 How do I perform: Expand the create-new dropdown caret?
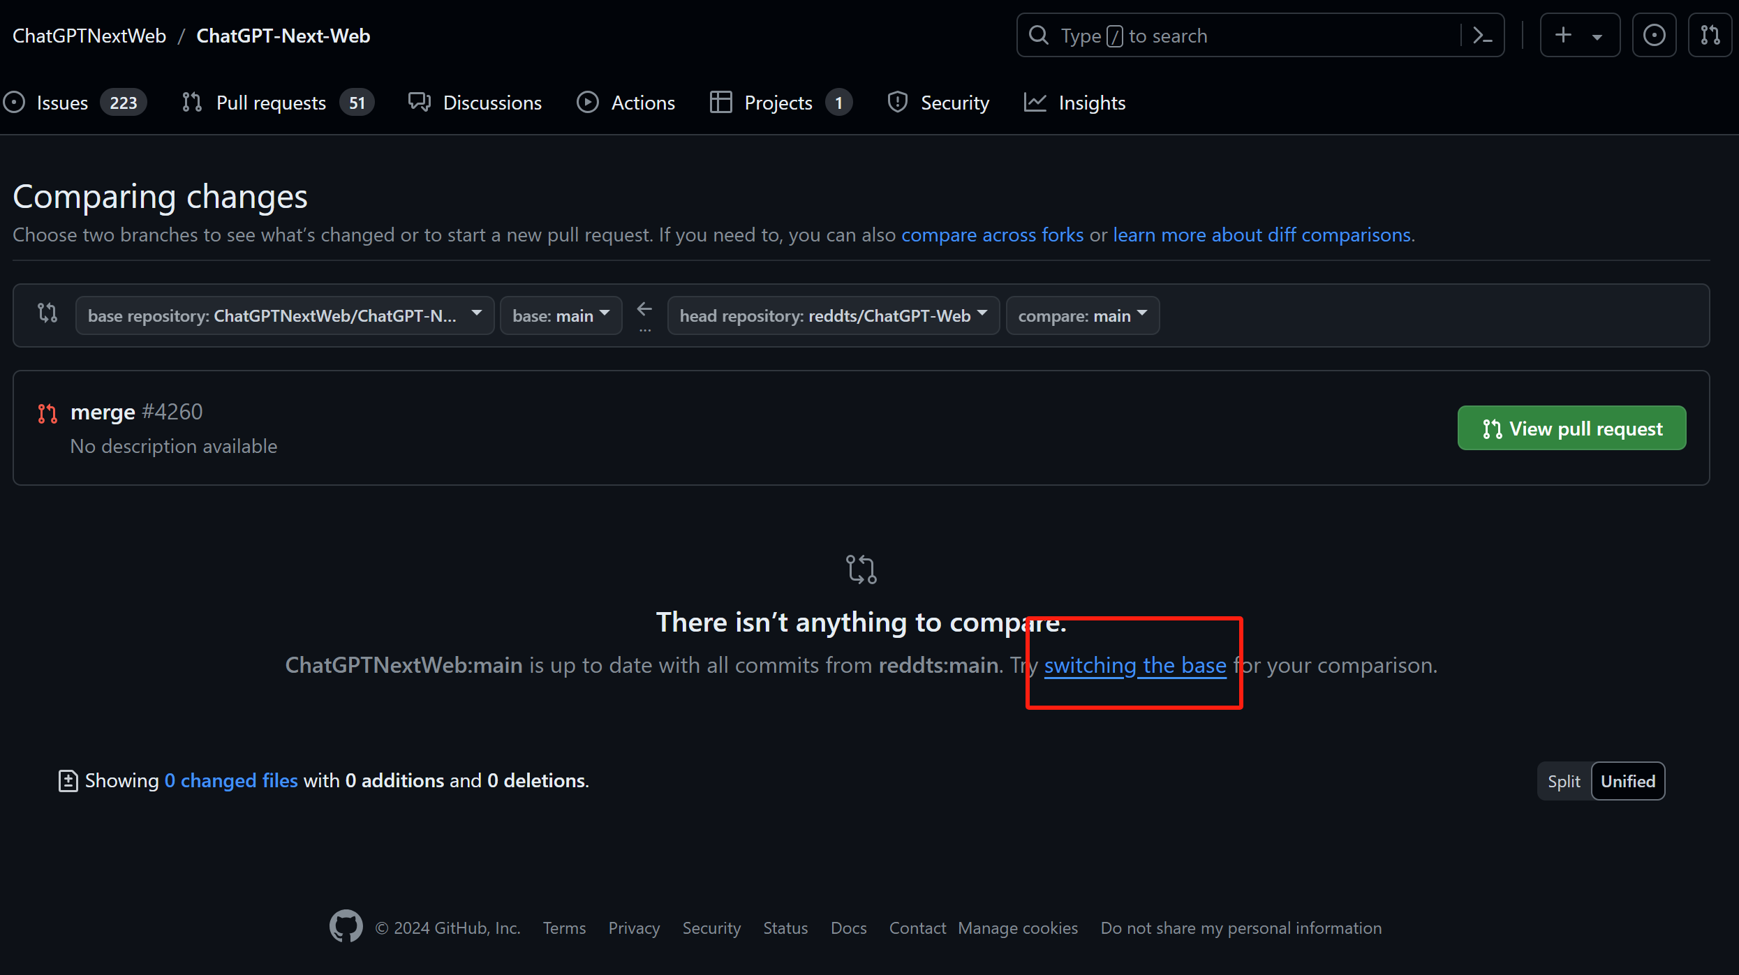(1597, 36)
